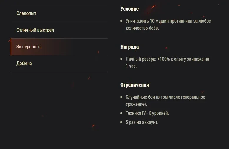Click the «5 раз на аккаунт.» restriction text
Screen dimensions: 229x149
142,122
